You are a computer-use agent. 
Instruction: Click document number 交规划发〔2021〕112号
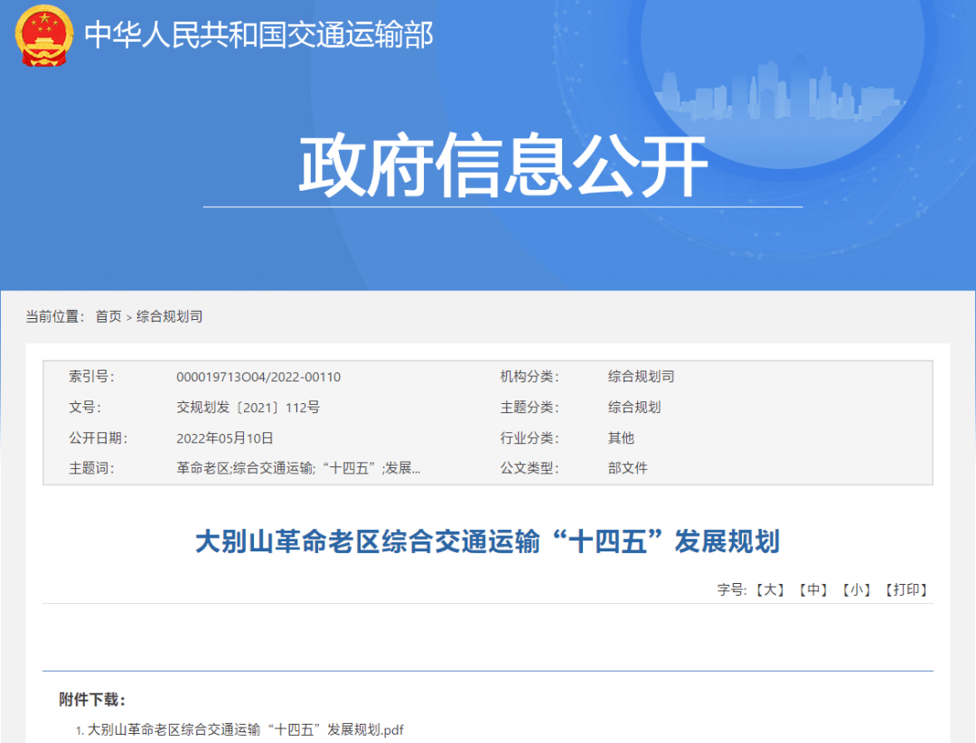tap(248, 408)
